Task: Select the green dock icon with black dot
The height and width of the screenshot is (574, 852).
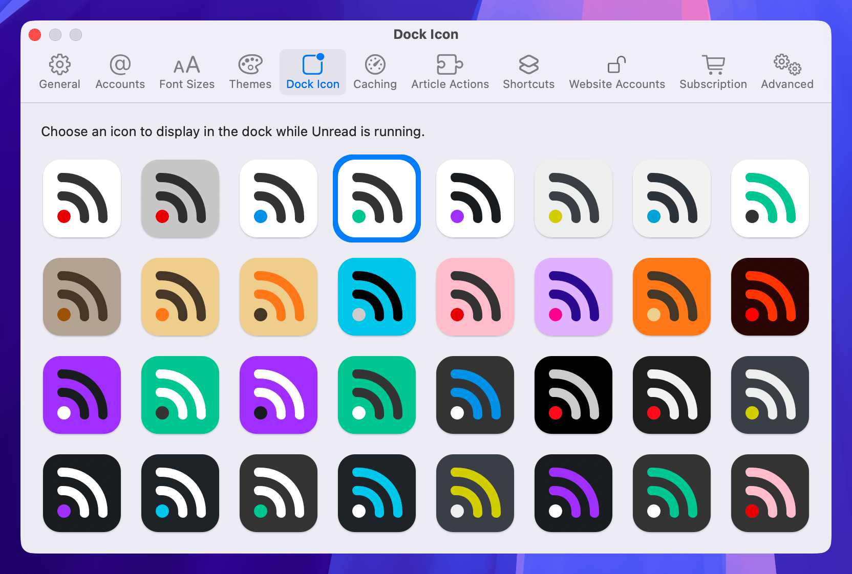Action: (180, 395)
